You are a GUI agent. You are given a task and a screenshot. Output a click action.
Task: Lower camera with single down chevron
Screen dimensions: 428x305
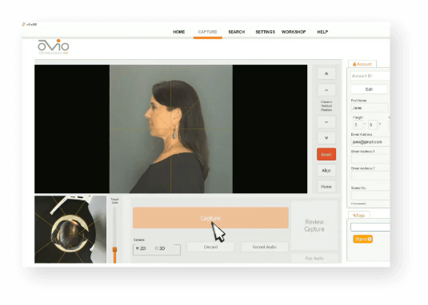(326, 122)
